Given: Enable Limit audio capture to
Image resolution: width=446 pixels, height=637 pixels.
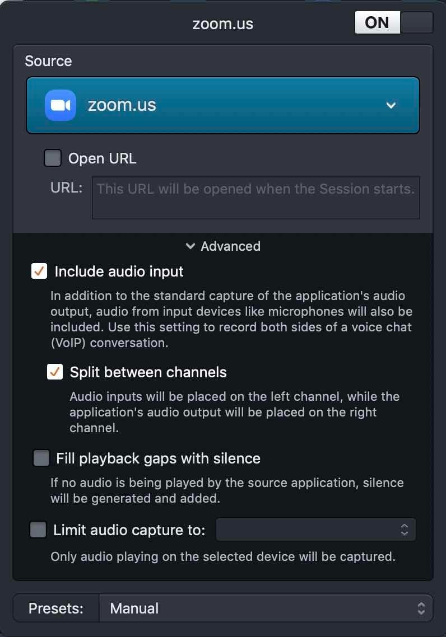Looking at the screenshot, I should [x=38, y=530].
